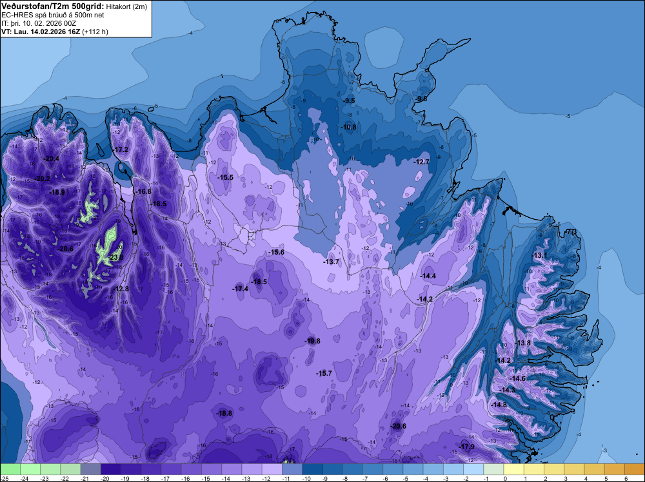This screenshot has height=482, width=645.
Task: Click the 'Hitakort (2m)' subtitle text
Action: coord(126,6)
